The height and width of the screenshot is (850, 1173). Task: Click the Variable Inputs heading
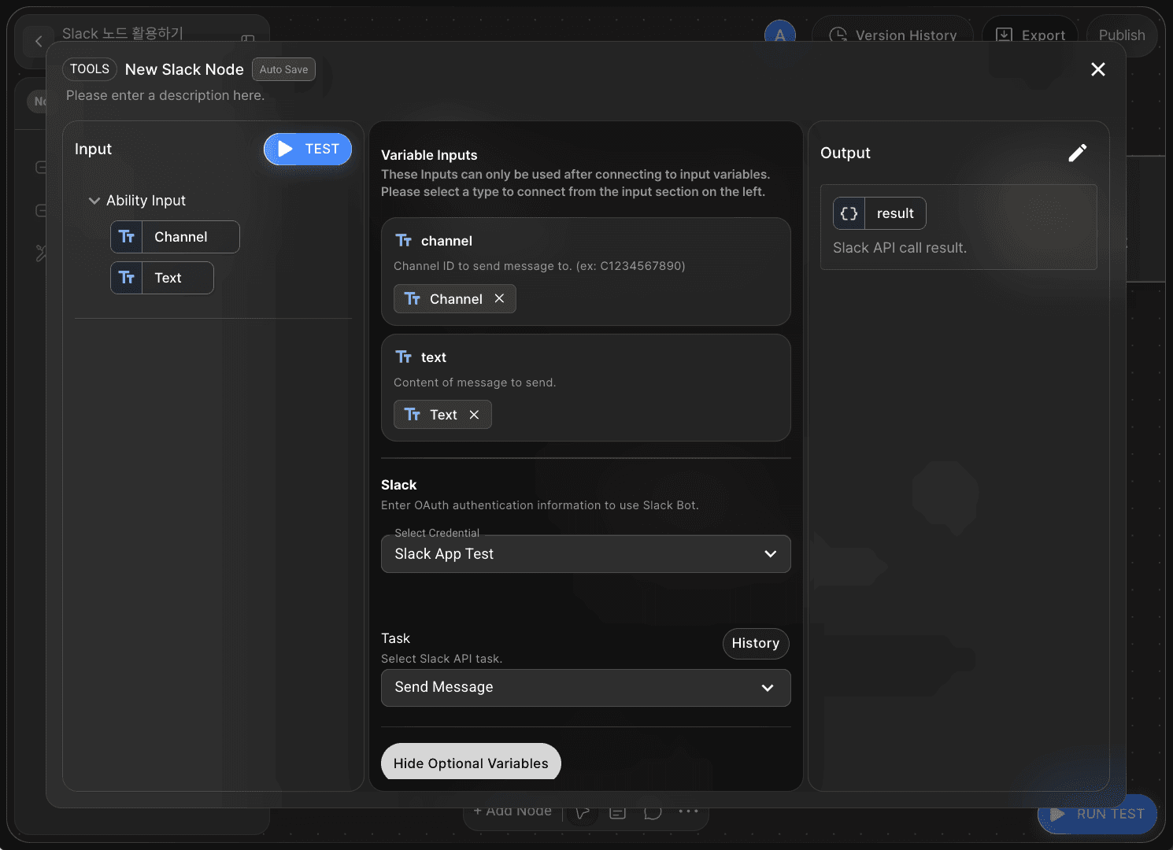[429, 155]
